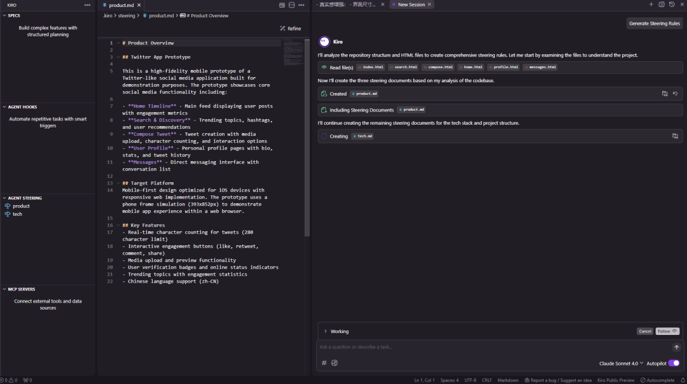Viewport: 687px width, 384px height.
Task: Revert the Created product.md change
Action: point(675,94)
